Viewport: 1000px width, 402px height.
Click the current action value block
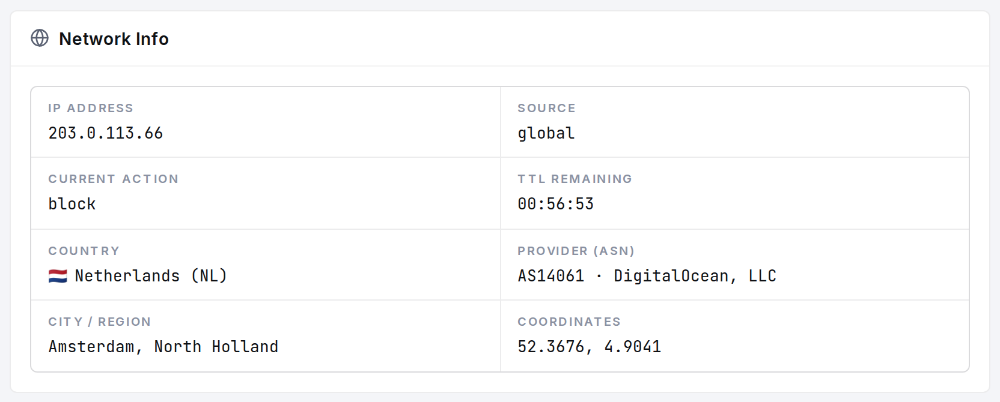(x=72, y=204)
